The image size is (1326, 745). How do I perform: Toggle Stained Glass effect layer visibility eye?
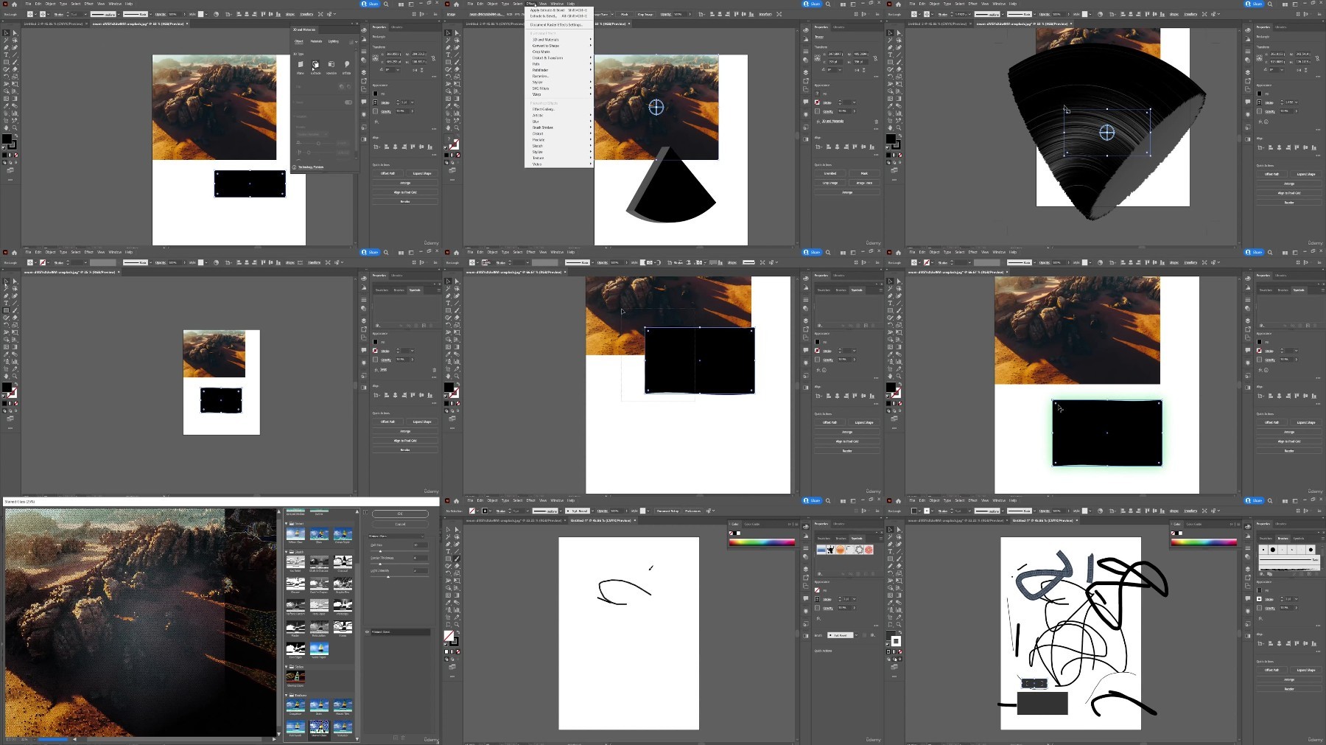tap(368, 632)
